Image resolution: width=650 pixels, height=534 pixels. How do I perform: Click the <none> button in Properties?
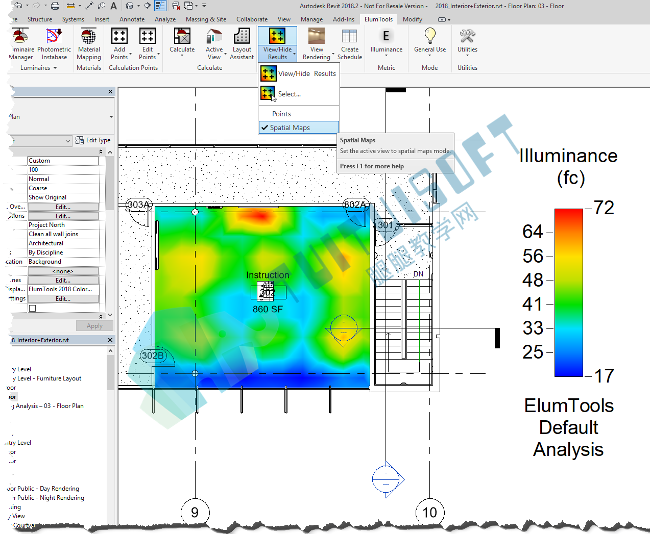63,271
